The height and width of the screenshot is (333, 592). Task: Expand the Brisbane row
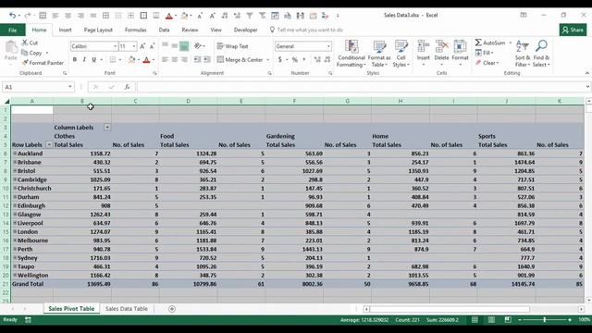(15, 162)
